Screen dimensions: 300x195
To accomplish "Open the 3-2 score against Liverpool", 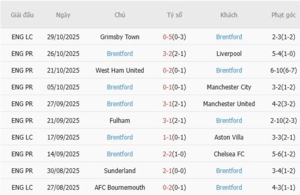I will [x=167, y=54].
